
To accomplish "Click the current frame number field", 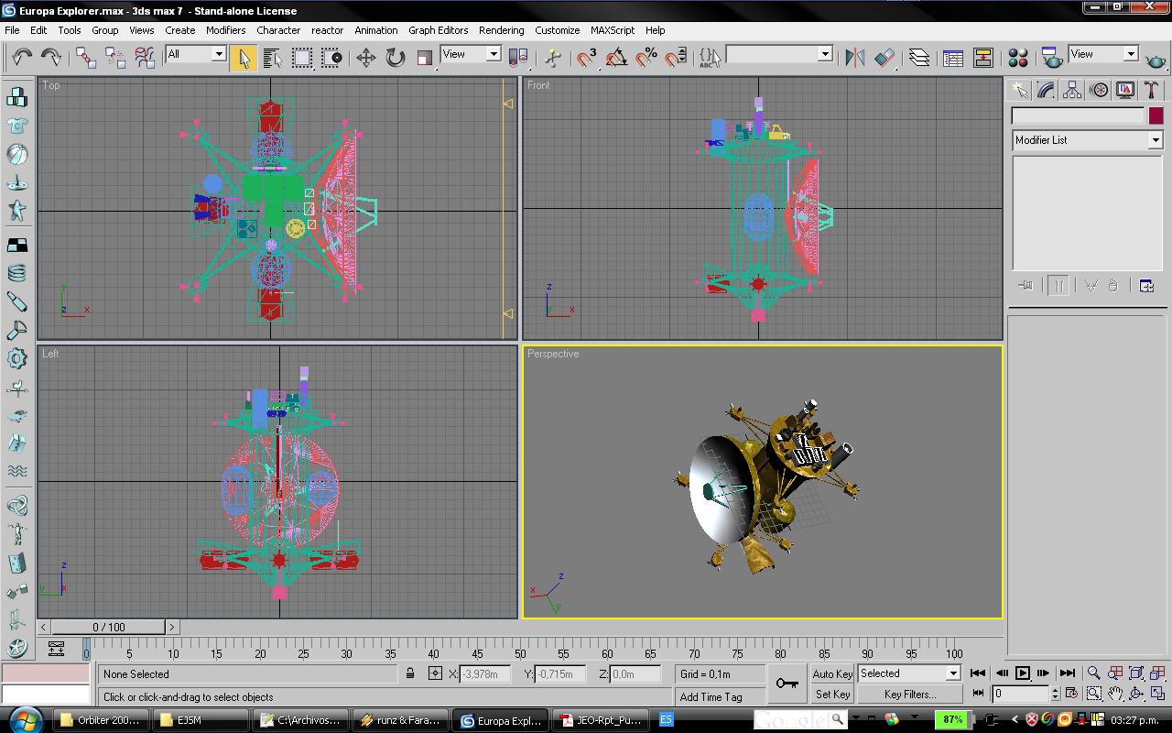I will [x=1019, y=694].
